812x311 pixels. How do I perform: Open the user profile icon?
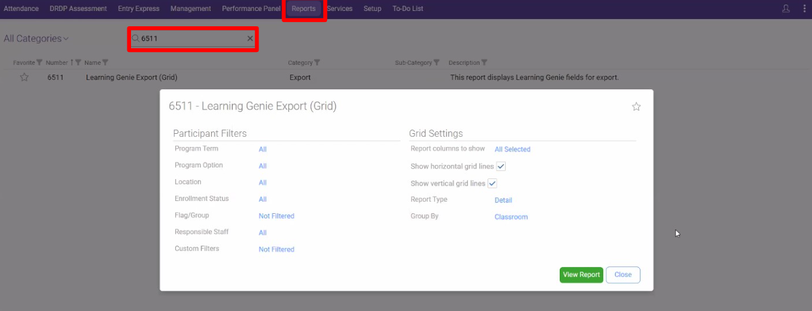(786, 9)
